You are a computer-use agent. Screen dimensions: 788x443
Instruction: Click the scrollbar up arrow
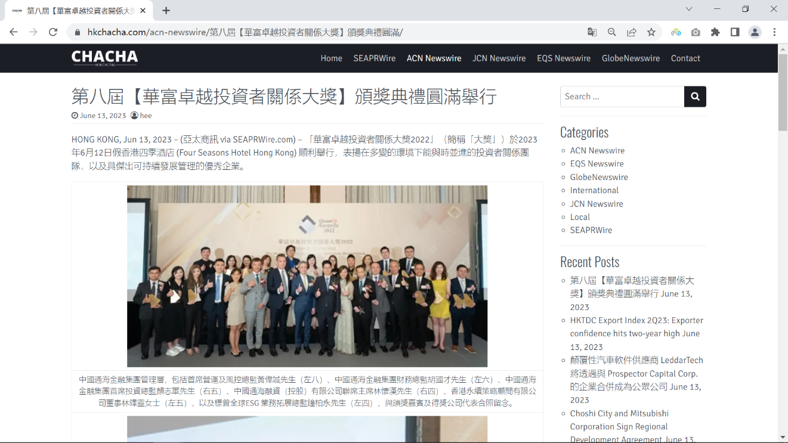pos(783,48)
